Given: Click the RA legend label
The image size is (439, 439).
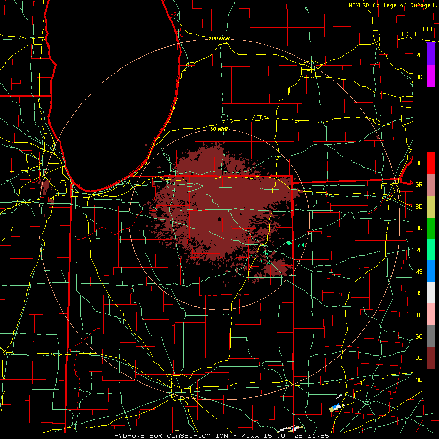Looking at the screenshot, I should tap(419, 250).
